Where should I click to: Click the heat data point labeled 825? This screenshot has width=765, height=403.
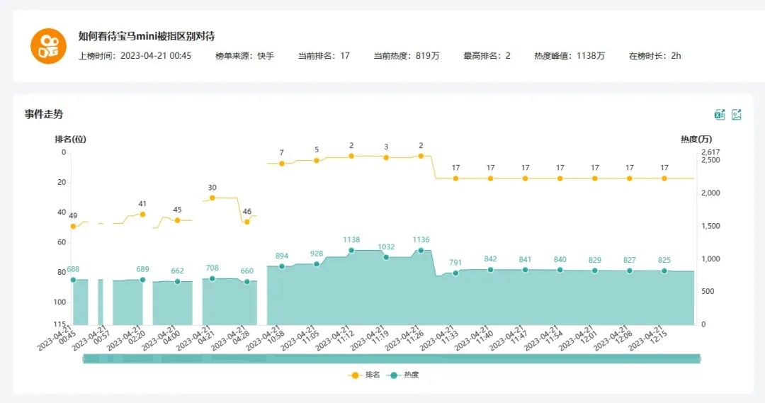(664, 271)
